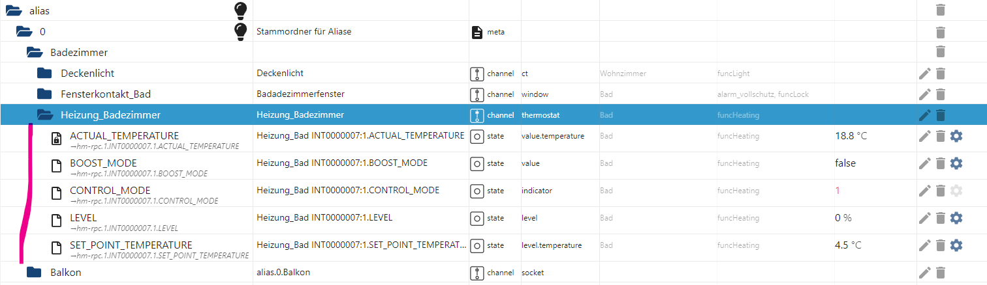Delete the Heizung_Badezimmer channel
This screenshot has width=987, height=285.
[x=940, y=115]
